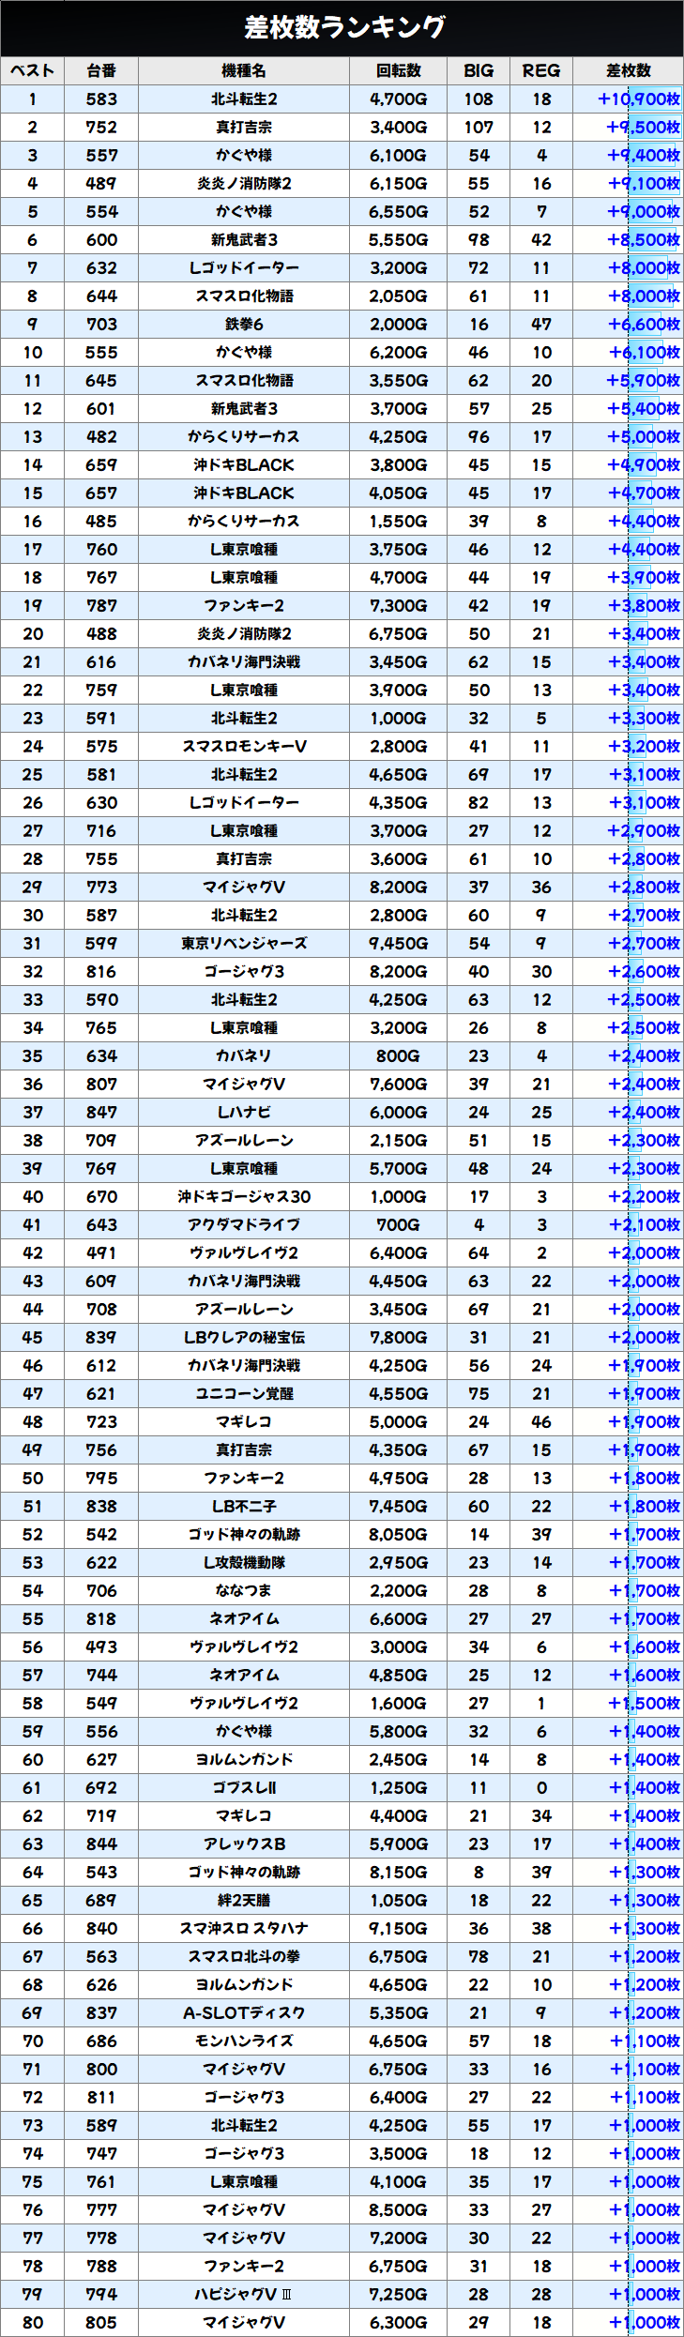
Task: Click the 回転数 column header
Action: tap(399, 70)
